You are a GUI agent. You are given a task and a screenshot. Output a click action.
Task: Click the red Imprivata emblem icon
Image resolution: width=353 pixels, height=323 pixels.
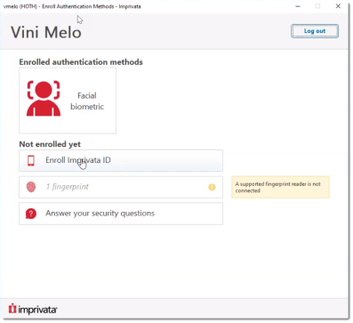point(12,309)
